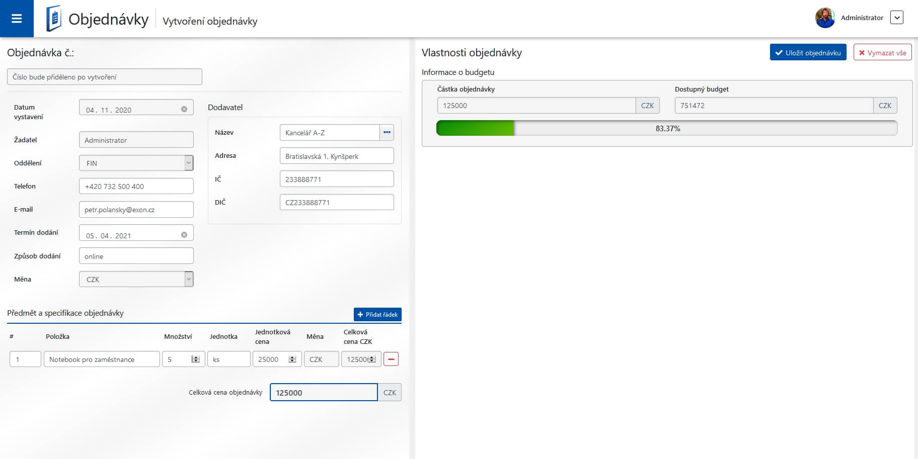Screen dimensions: 918x459
Task: Select the Způsob dodání input field
Action: [x=136, y=256]
